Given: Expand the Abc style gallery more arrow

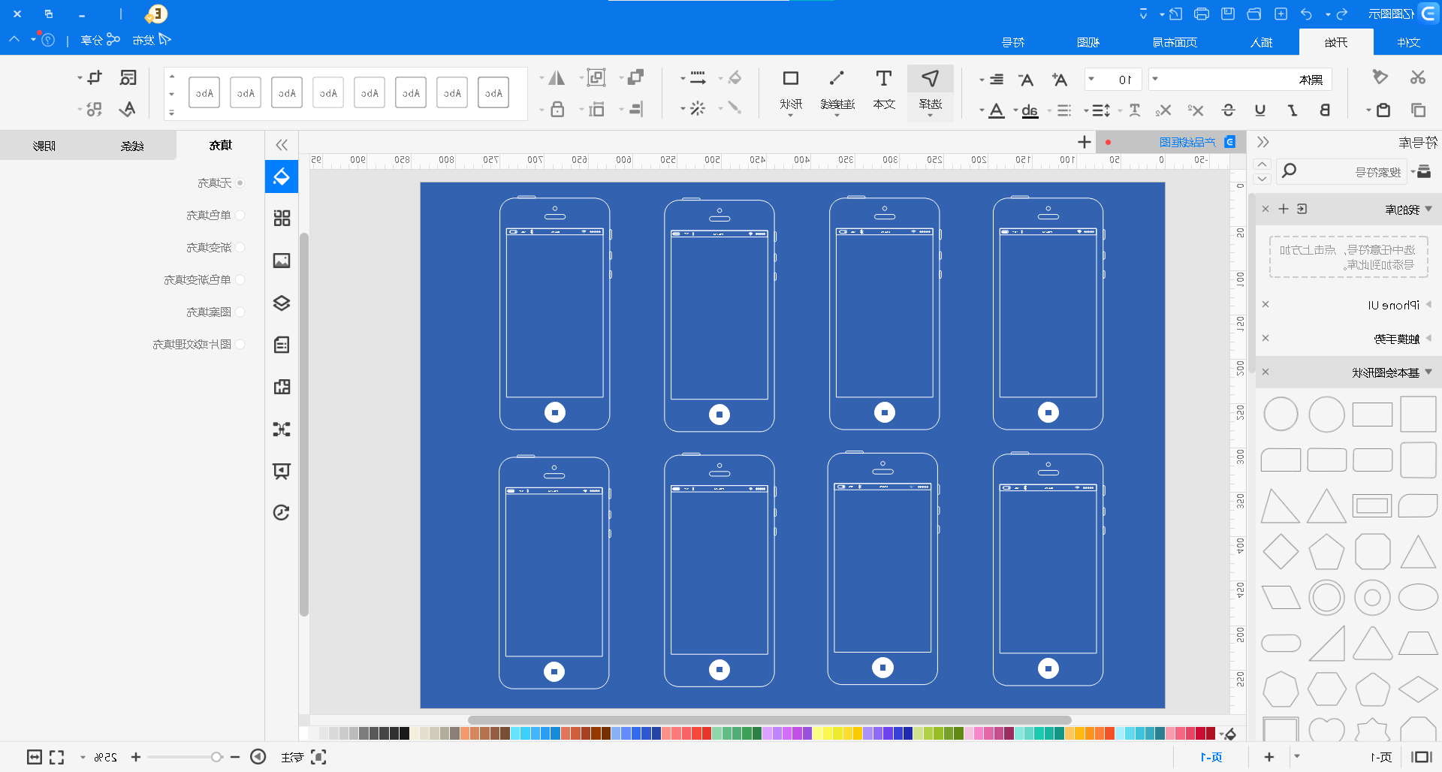Looking at the screenshot, I should coord(172,113).
